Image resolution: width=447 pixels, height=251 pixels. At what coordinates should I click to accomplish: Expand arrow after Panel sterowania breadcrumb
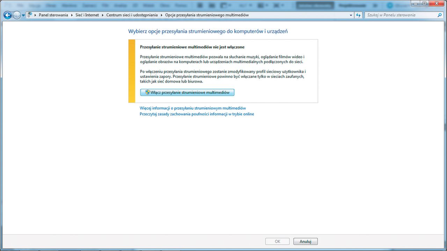click(x=72, y=15)
